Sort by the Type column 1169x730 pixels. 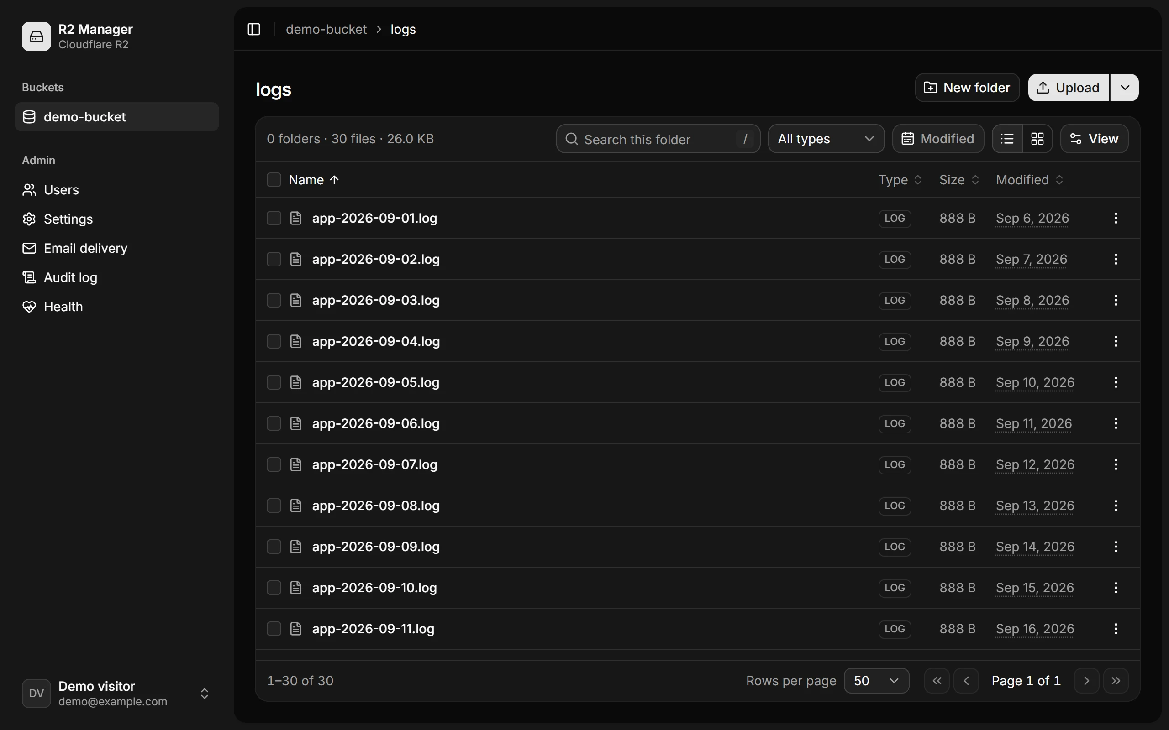point(900,180)
